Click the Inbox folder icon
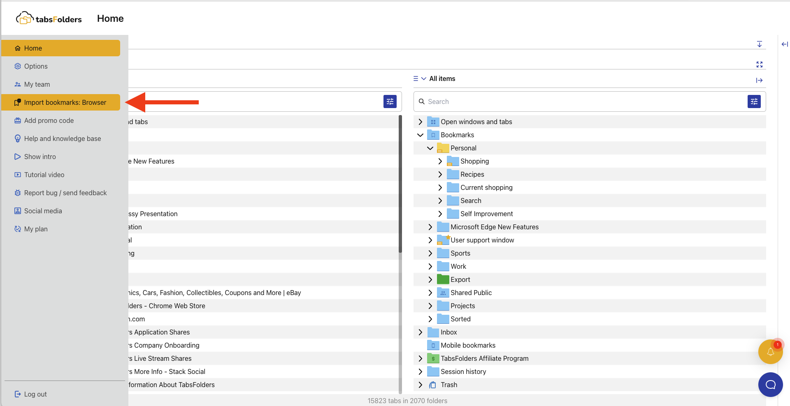Viewport: 790px width, 406px height. [433, 332]
